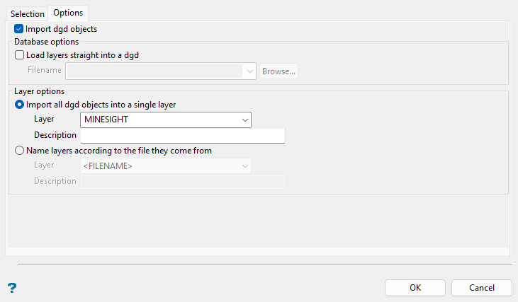518x302 pixels.
Task: Open the <FILENAME> layer dropdown arrow
Action: (x=245, y=166)
